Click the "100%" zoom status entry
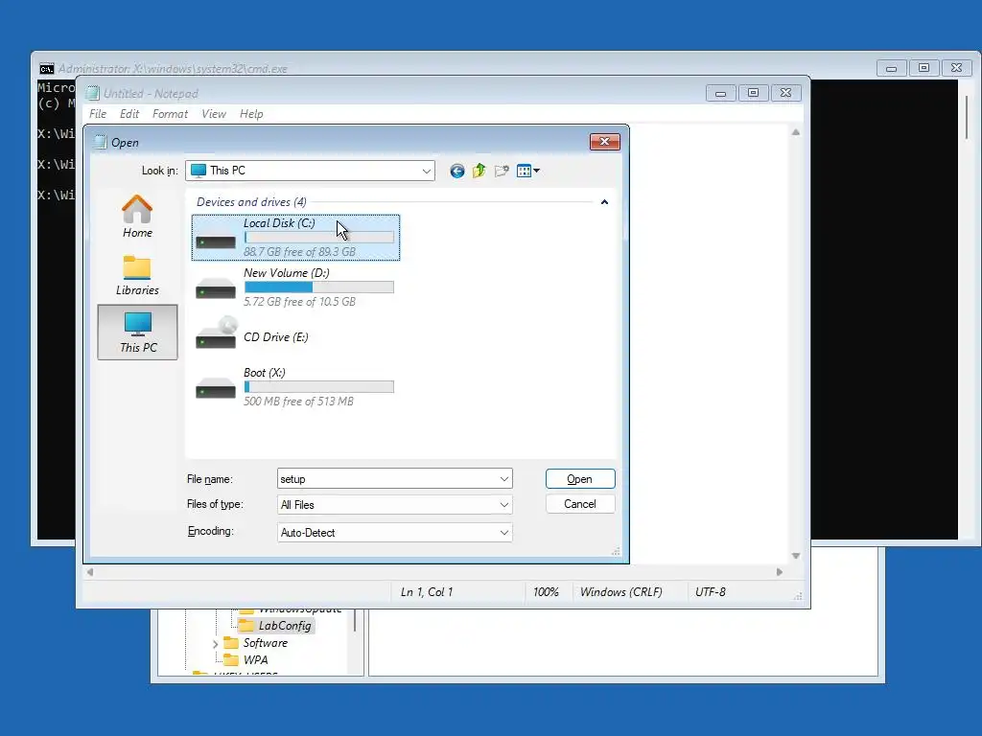982x736 pixels. point(546,592)
